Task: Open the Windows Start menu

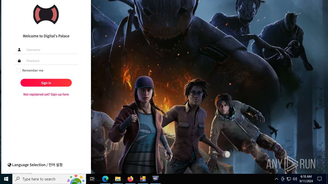Action: point(6,179)
